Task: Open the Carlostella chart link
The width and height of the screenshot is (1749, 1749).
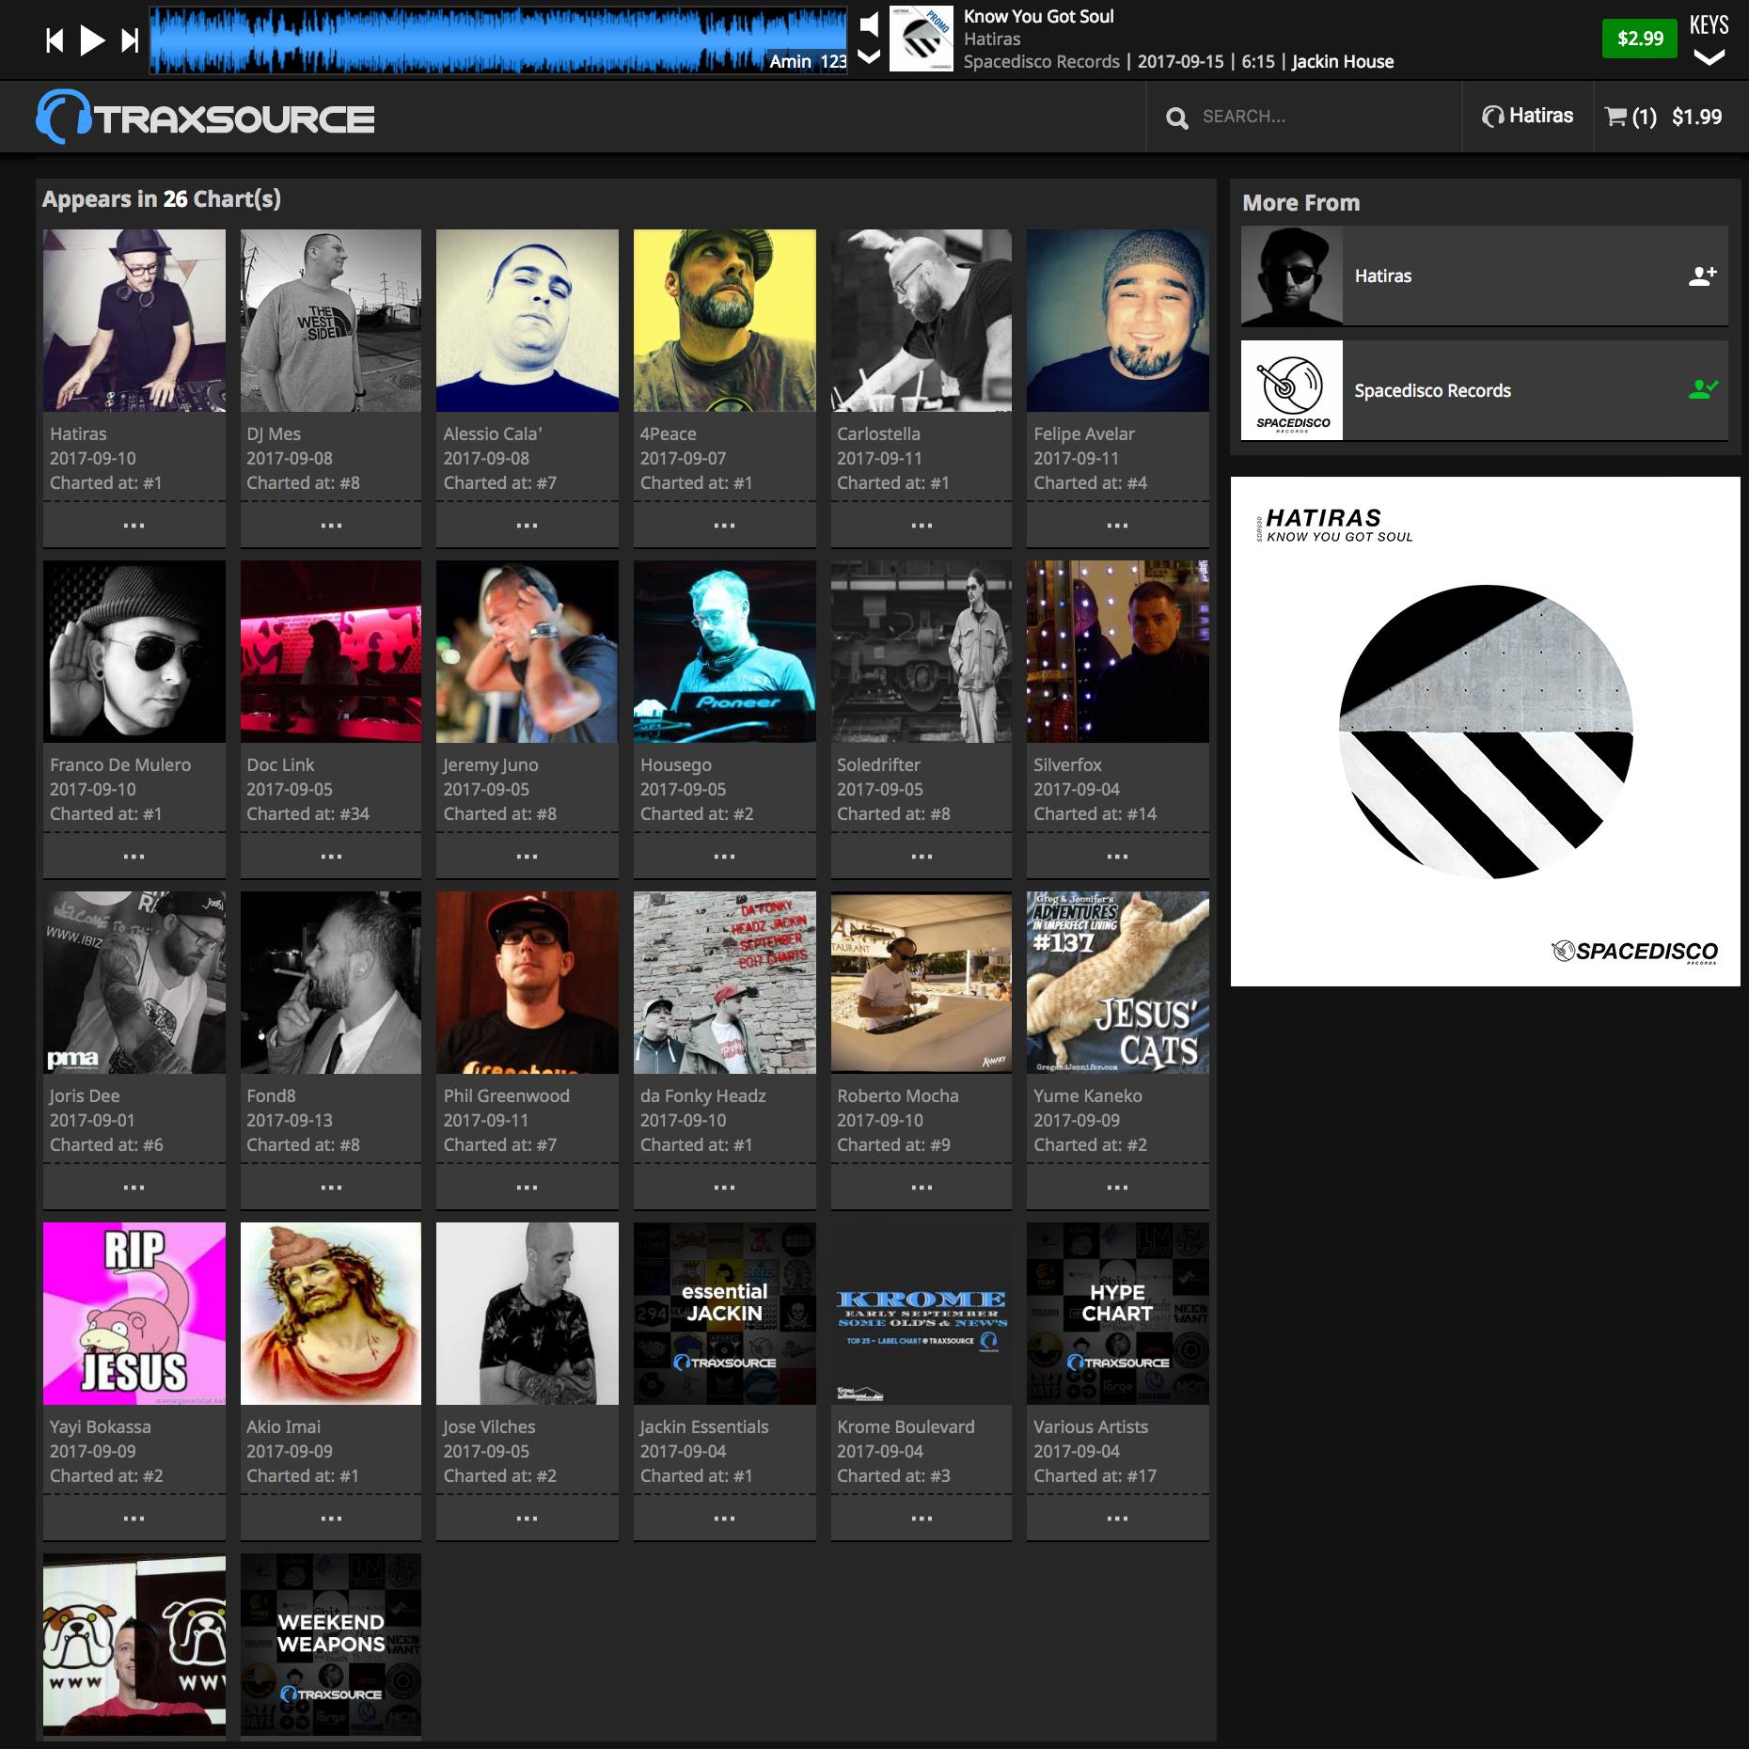Action: 878,433
